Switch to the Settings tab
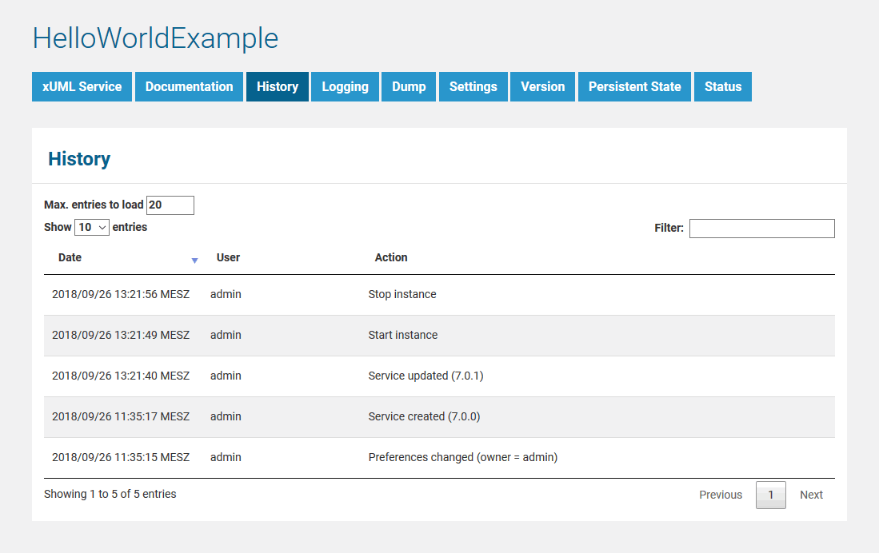This screenshot has height=553, width=879. (x=473, y=87)
